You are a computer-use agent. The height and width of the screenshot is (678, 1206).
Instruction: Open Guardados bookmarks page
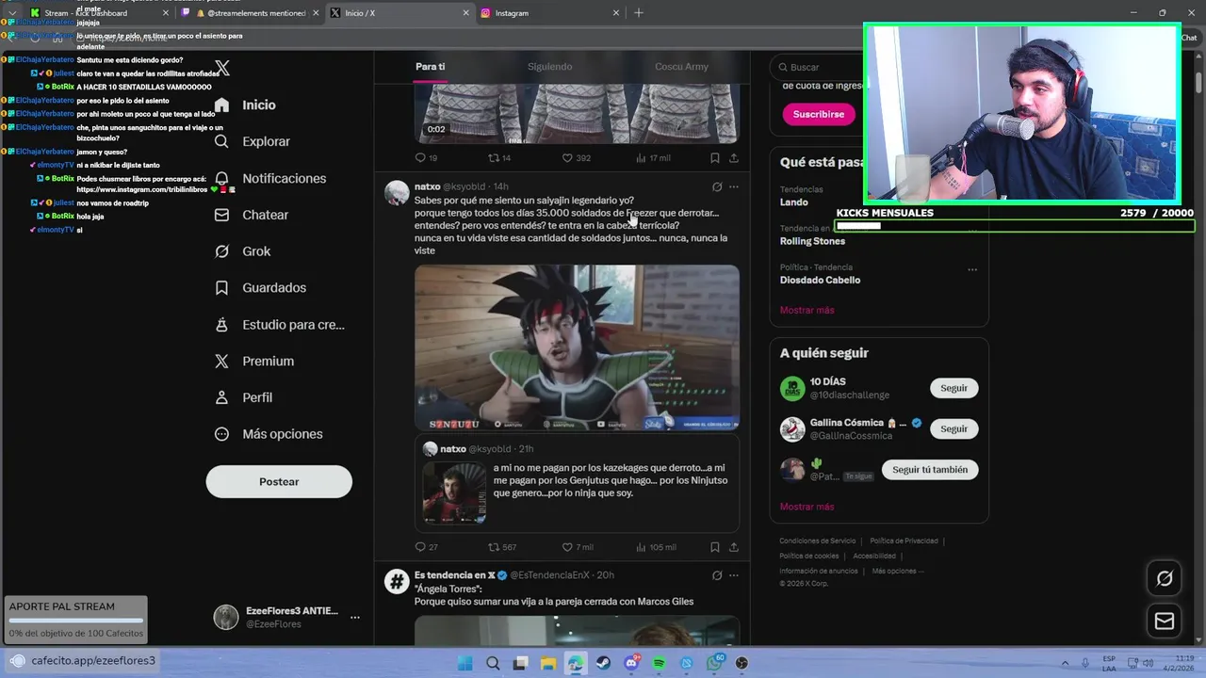click(x=260, y=287)
